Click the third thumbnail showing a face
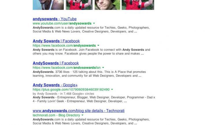The image size is (205, 125). click(107, 5)
